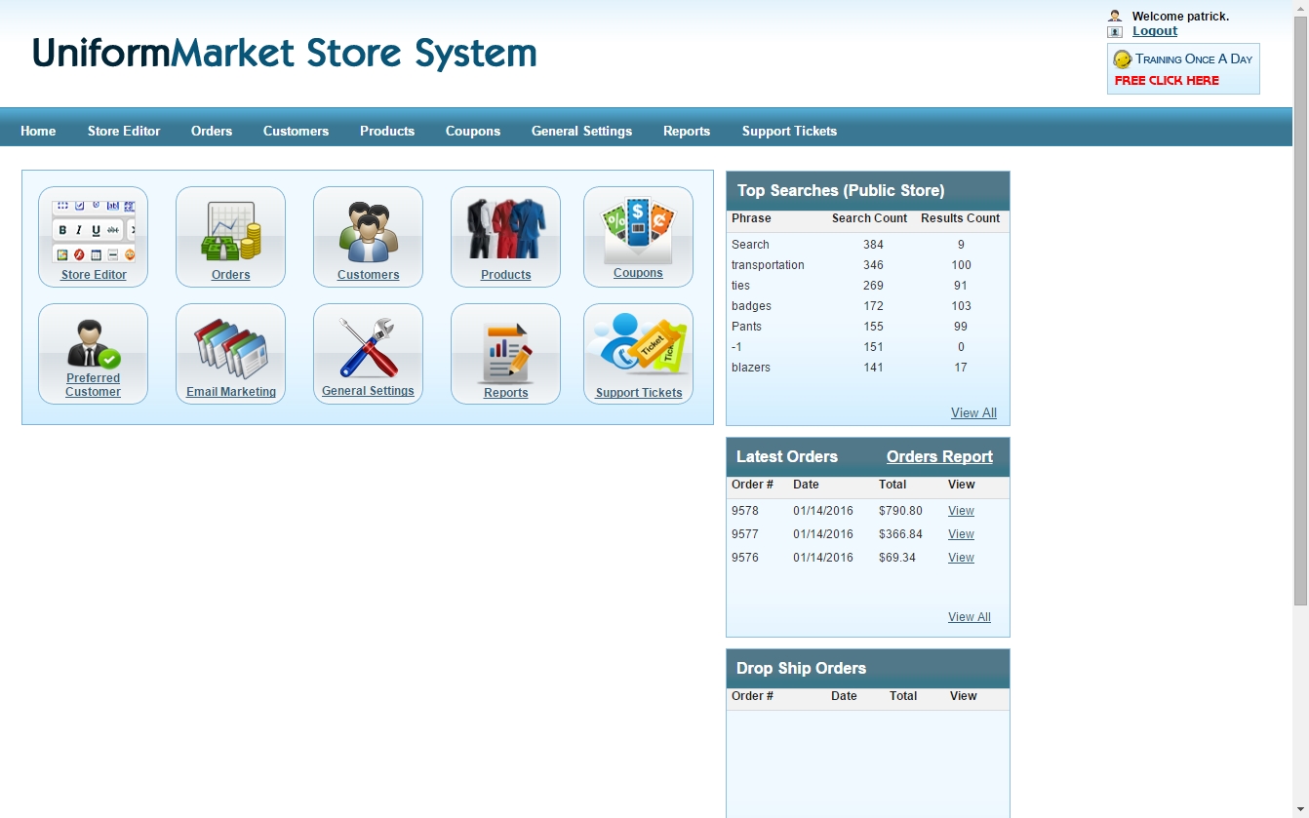Click the 'badges' search phrase

pos(751,306)
